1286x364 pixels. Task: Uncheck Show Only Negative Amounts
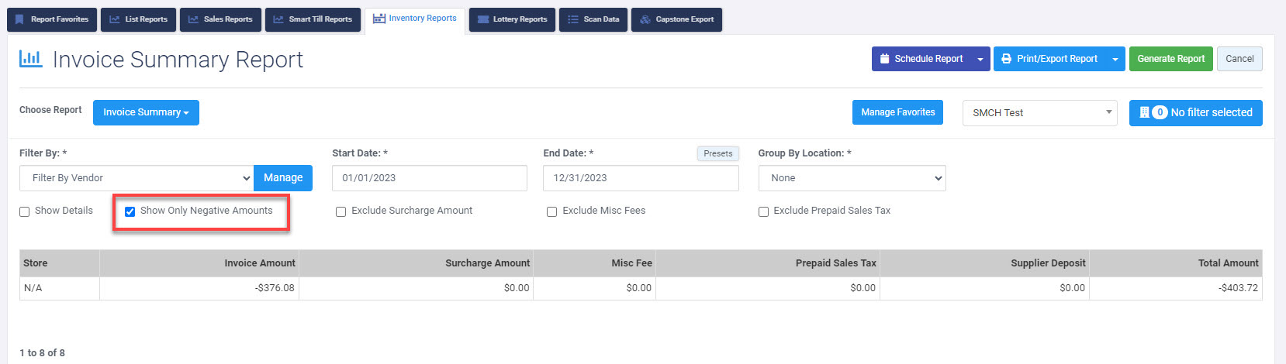[x=130, y=211]
